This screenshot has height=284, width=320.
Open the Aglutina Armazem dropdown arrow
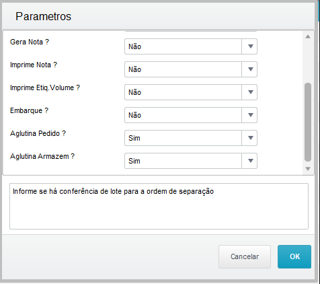(249, 161)
